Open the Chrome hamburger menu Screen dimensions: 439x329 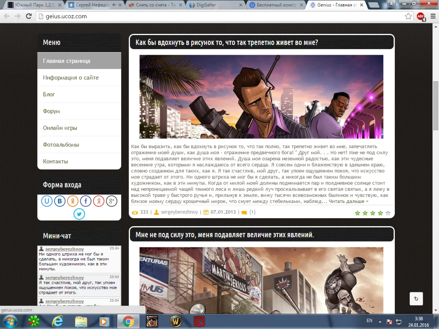[433, 16]
